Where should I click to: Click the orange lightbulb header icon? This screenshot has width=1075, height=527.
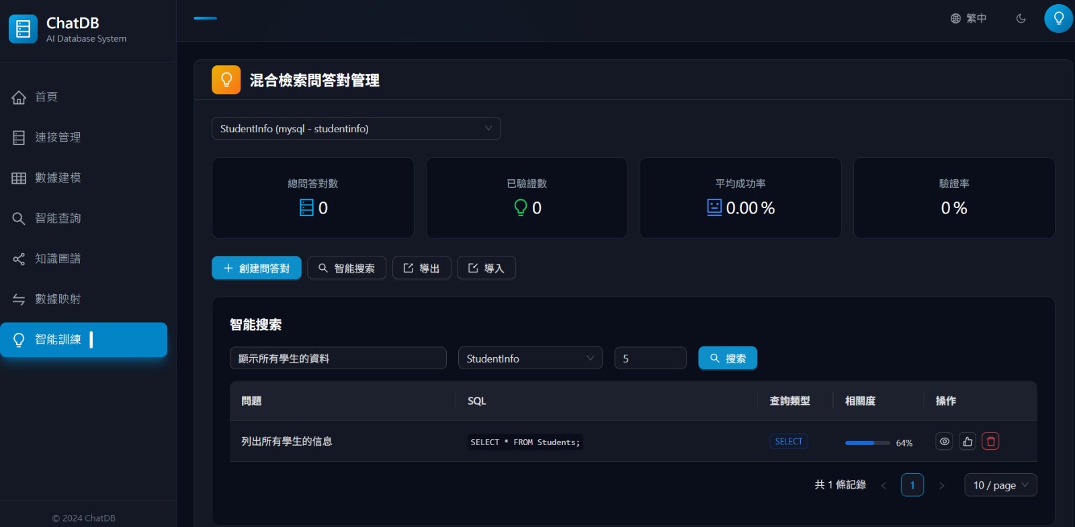click(x=226, y=80)
